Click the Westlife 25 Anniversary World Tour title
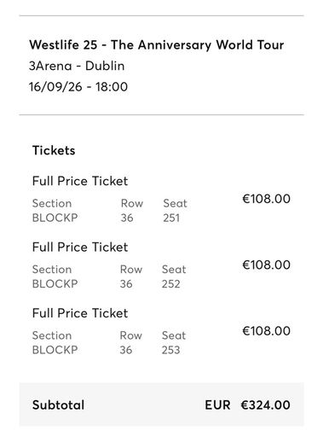Screen dimensions: 323x448 [156, 45]
